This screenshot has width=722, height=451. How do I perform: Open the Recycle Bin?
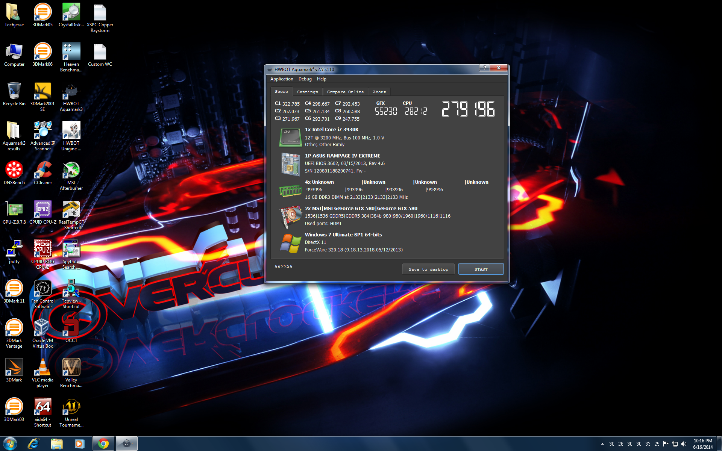pos(14,94)
